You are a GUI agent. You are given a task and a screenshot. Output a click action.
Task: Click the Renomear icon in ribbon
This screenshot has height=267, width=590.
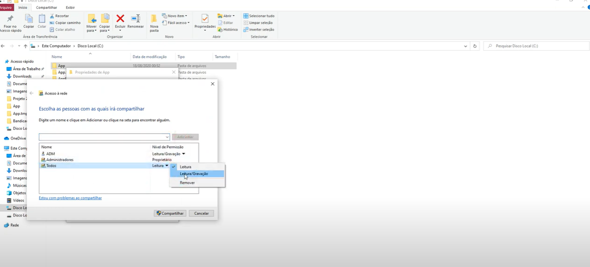[136, 19]
